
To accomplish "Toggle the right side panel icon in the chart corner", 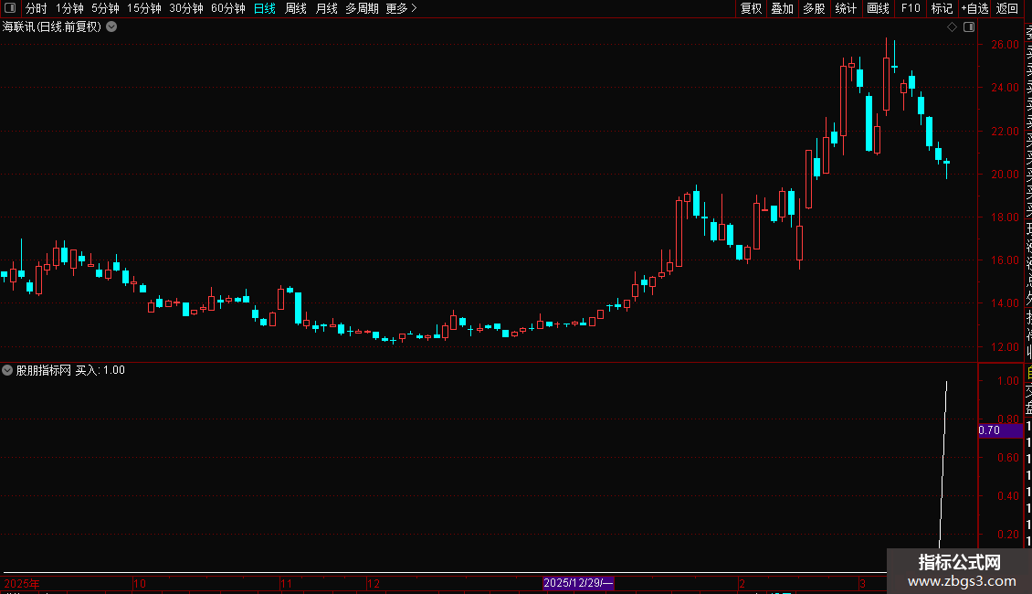I will click(969, 27).
